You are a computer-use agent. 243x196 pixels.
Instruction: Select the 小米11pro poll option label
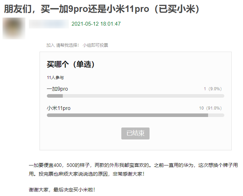[59, 108]
